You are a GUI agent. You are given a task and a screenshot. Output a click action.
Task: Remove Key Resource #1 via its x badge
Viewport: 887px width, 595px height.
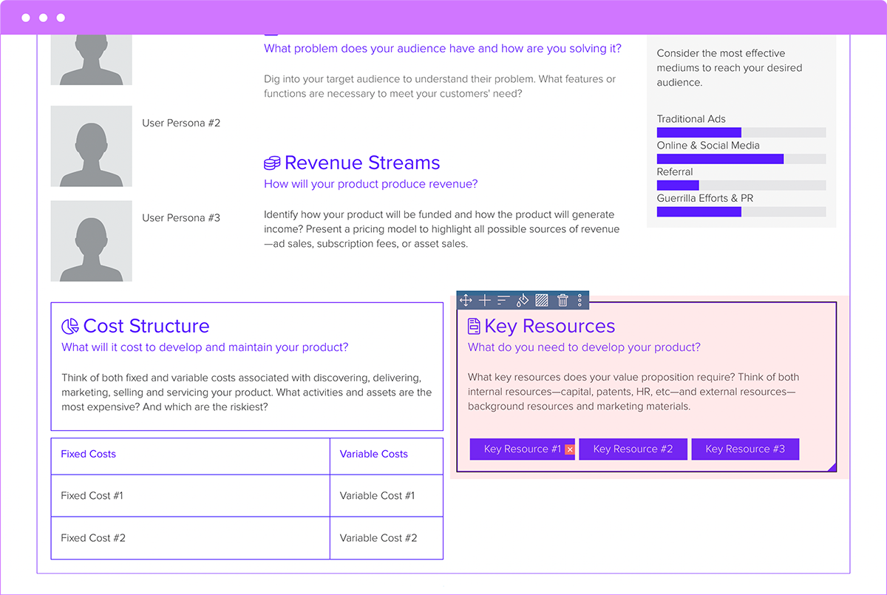[569, 449]
